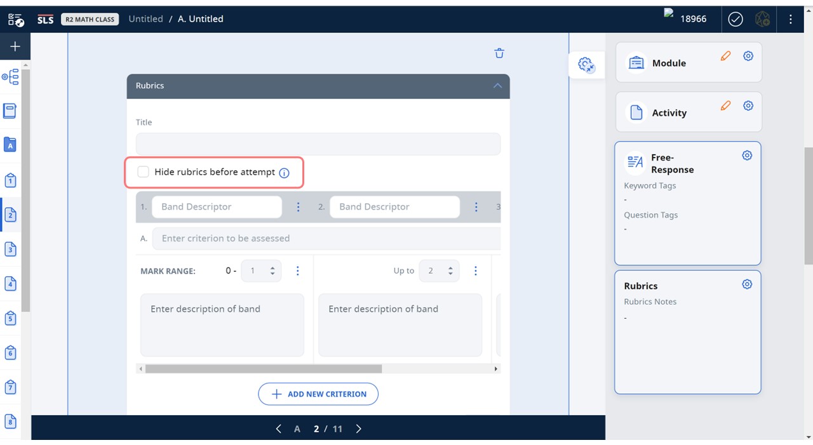
Task: Click the info icon beside Hide rubrics
Action: coord(284,173)
